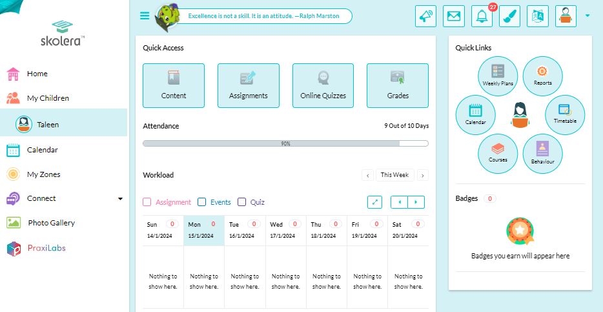Click the user profile avatar icon
Viewport: 603px width, 312px height.
coord(566,16)
